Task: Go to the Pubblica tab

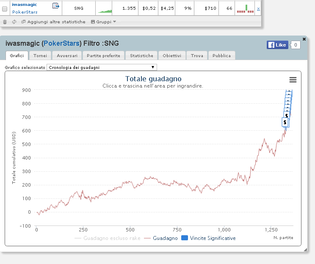Action: click(221, 55)
